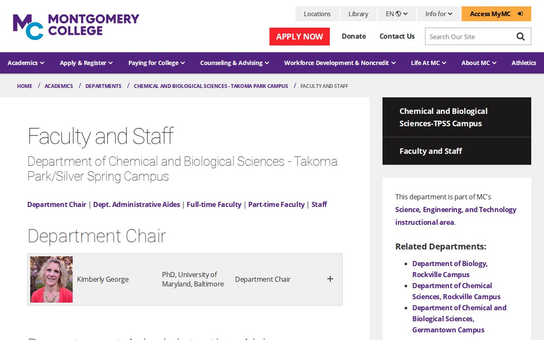Click the Montgomery College logo
The height and width of the screenshot is (340, 544).
(76, 26)
